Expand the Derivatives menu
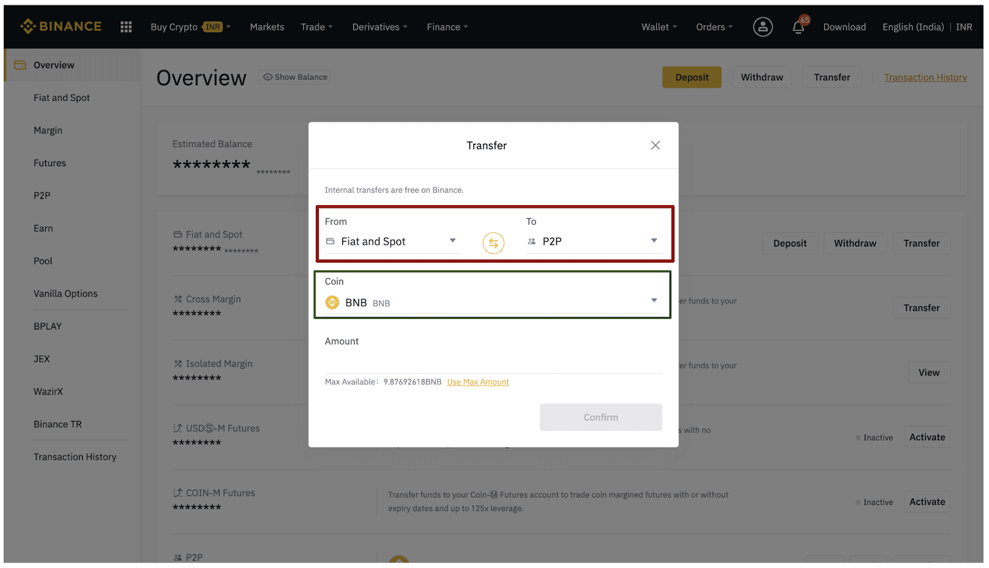The width and height of the screenshot is (989, 568). pyautogui.click(x=380, y=27)
